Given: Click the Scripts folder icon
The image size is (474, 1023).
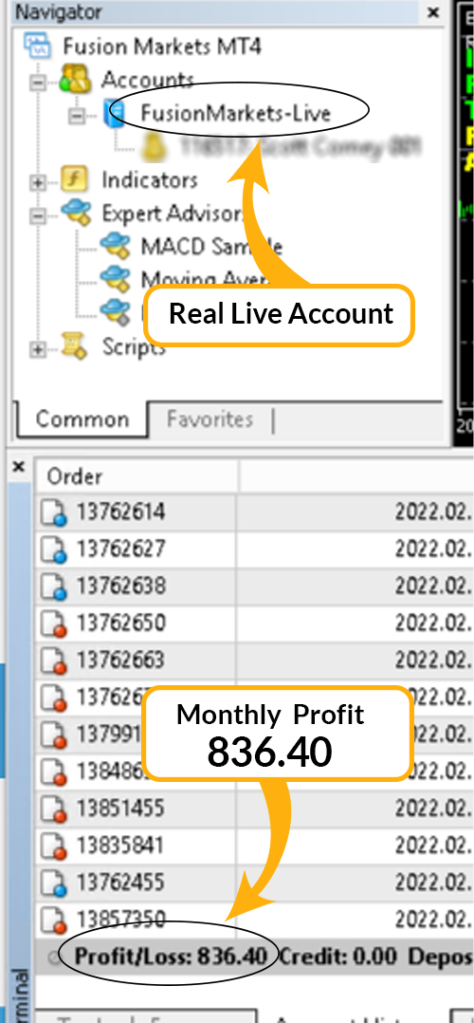Looking at the screenshot, I should pos(74,347).
